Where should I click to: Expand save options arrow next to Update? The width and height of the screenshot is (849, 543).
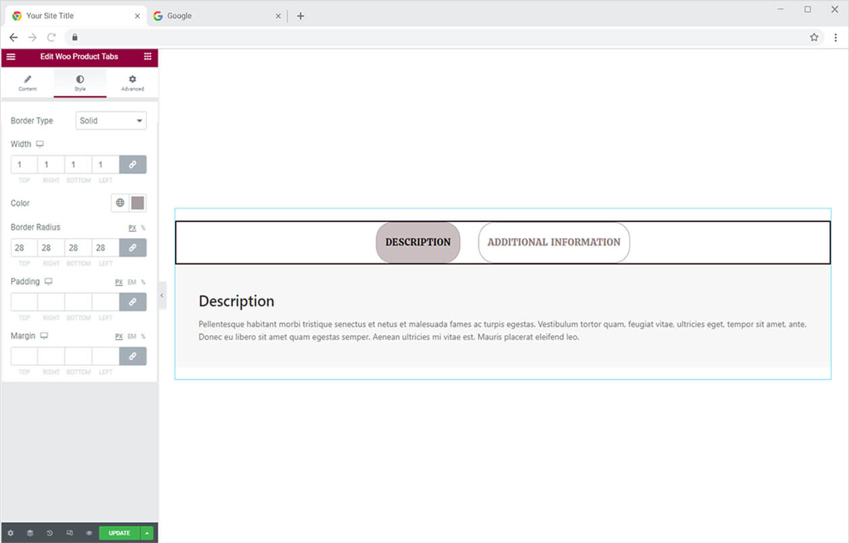(147, 533)
